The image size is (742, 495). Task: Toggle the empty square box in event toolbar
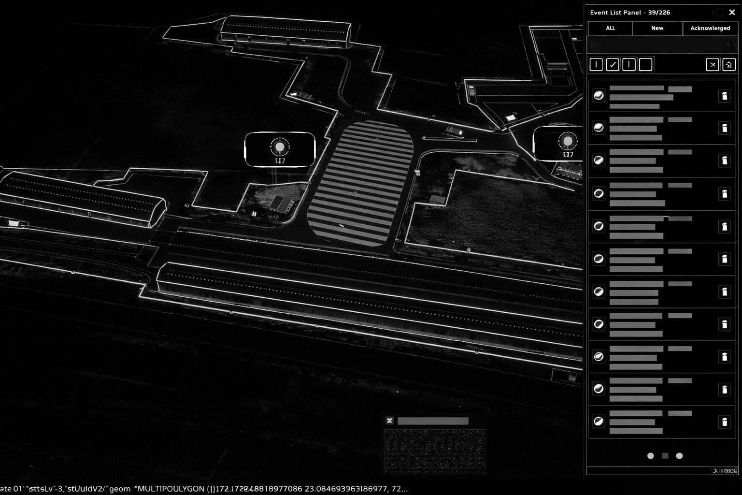click(645, 65)
